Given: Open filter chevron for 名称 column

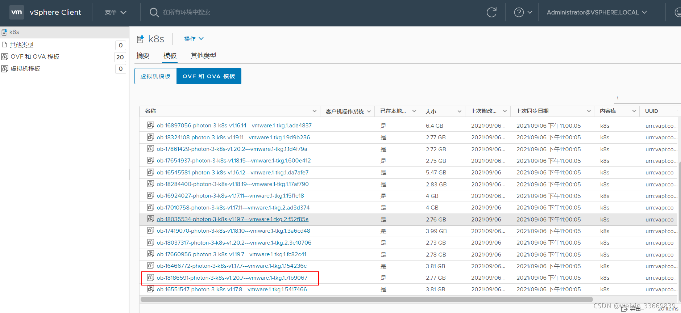Looking at the screenshot, I should (314, 111).
